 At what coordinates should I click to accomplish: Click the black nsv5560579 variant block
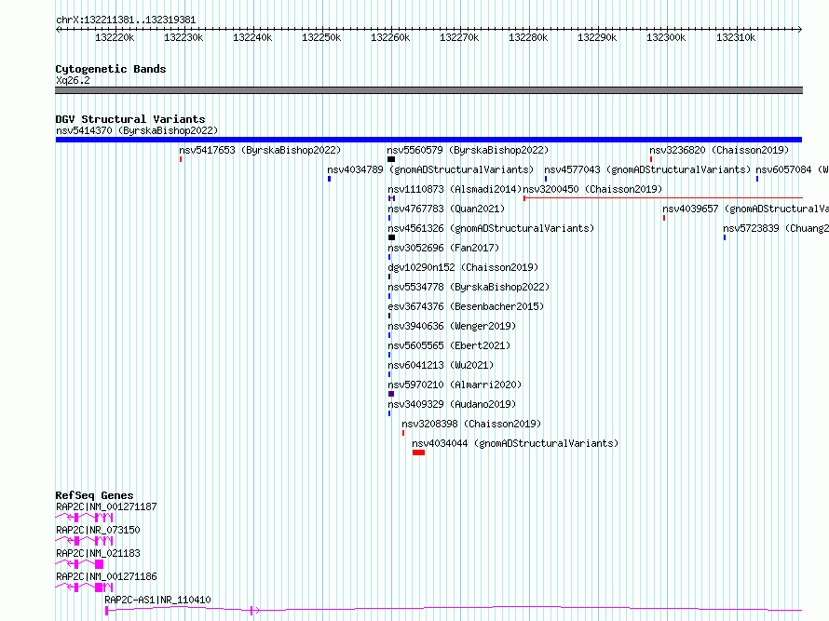coord(391,159)
